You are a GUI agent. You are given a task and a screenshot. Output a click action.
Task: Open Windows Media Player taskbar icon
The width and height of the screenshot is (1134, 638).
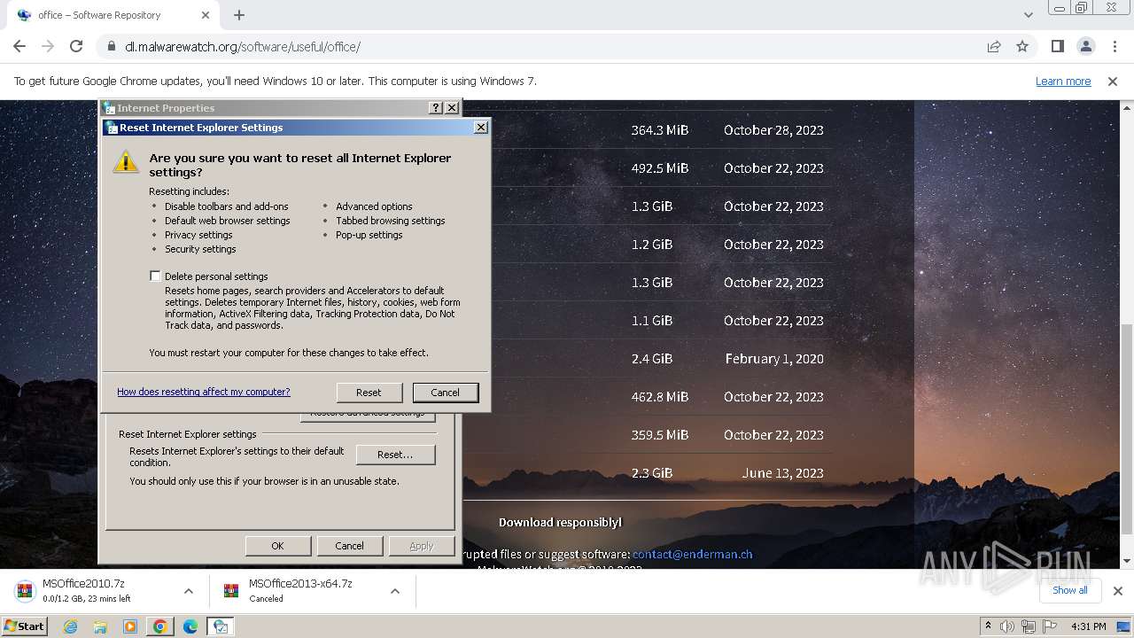(x=130, y=626)
